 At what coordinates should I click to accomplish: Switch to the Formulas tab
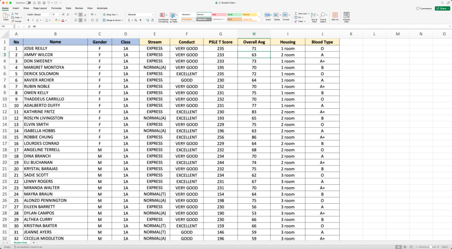coord(56,8)
